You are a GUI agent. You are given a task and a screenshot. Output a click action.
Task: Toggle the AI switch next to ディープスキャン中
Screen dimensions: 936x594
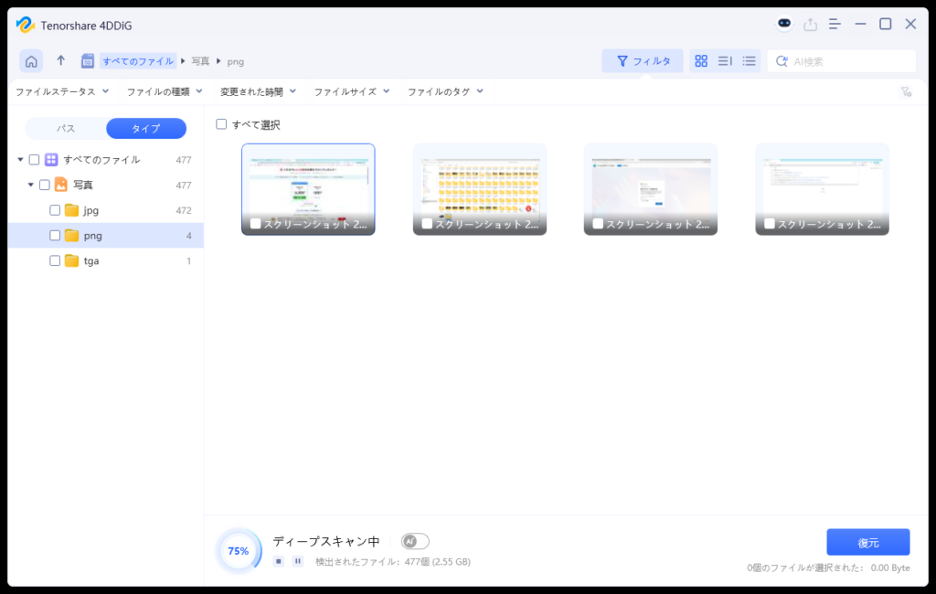coord(414,541)
